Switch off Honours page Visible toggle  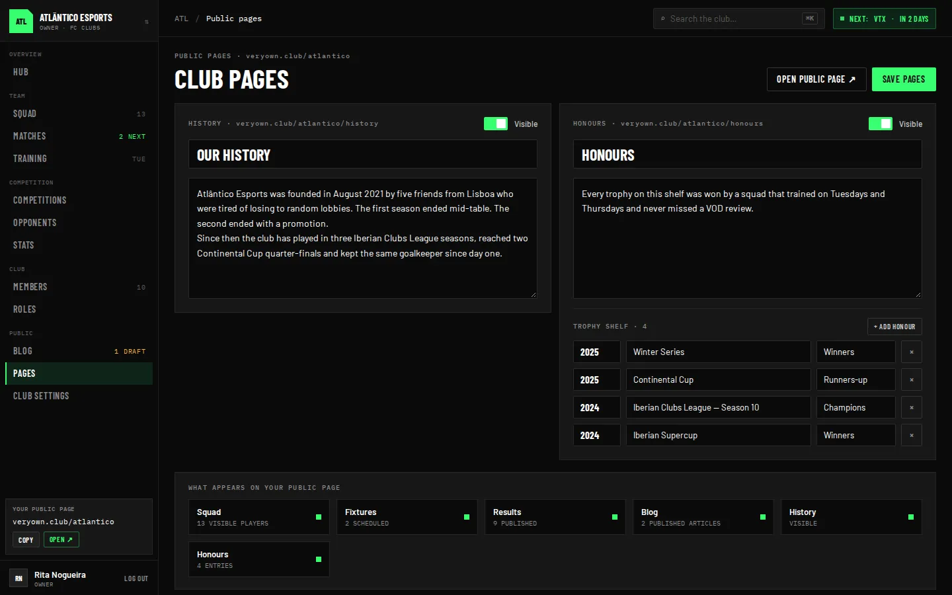pos(881,124)
